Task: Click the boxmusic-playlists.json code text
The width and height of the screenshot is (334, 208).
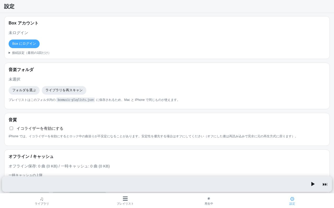Action: 76,100
